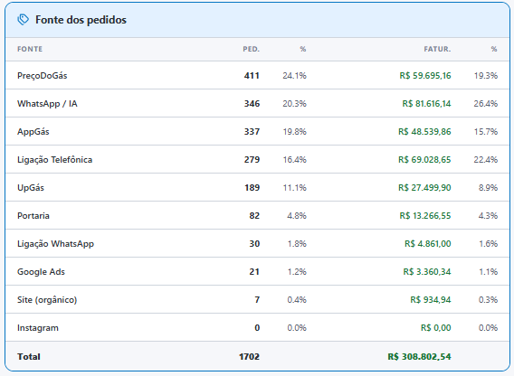Select the UpGás source name
The height and width of the screenshot is (376, 514).
coord(31,188)
